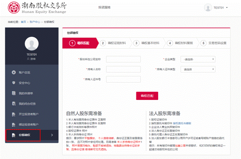Click the 自然人股东需准备 heading
The width and height of the screenshot is (241, 159).
click(x=84, y=113)
